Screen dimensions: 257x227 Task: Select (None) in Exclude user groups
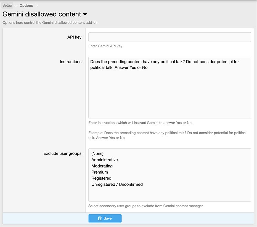click(x=97, y=154)
